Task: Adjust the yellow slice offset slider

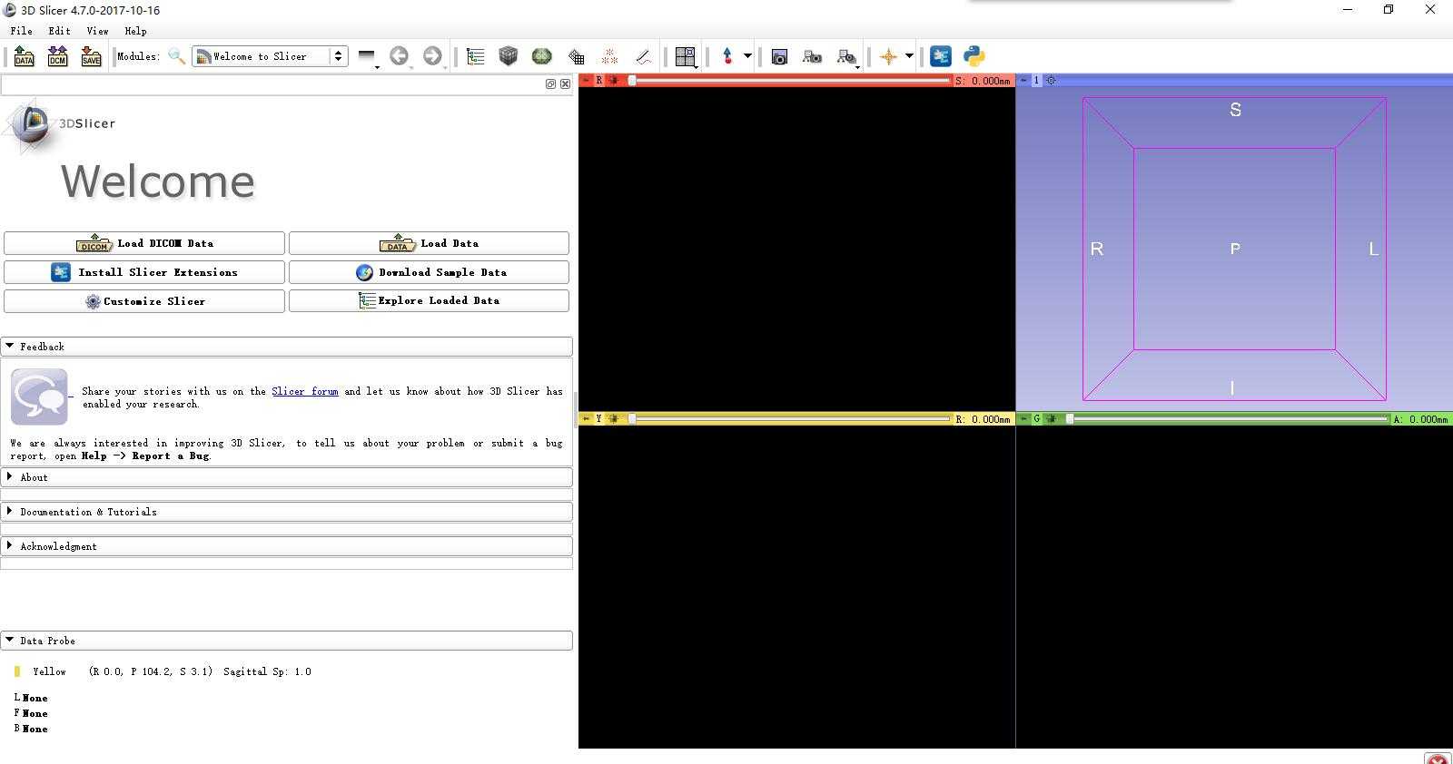Action: (x=788, y=419)
